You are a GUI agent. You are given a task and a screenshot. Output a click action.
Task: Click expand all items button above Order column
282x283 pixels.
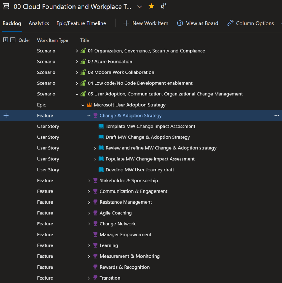click(x=5, y=40)
